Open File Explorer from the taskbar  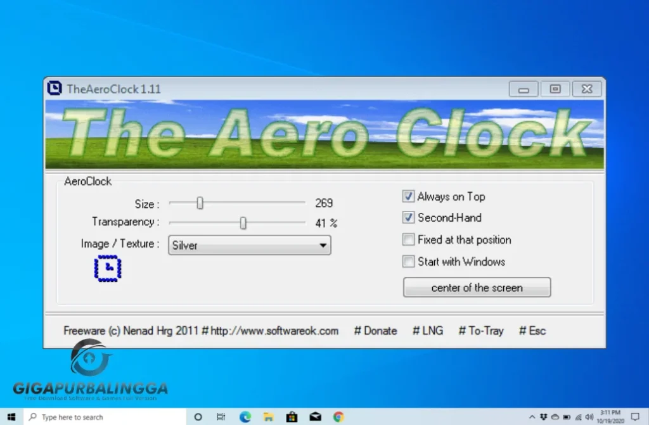[x=268, y=417]
